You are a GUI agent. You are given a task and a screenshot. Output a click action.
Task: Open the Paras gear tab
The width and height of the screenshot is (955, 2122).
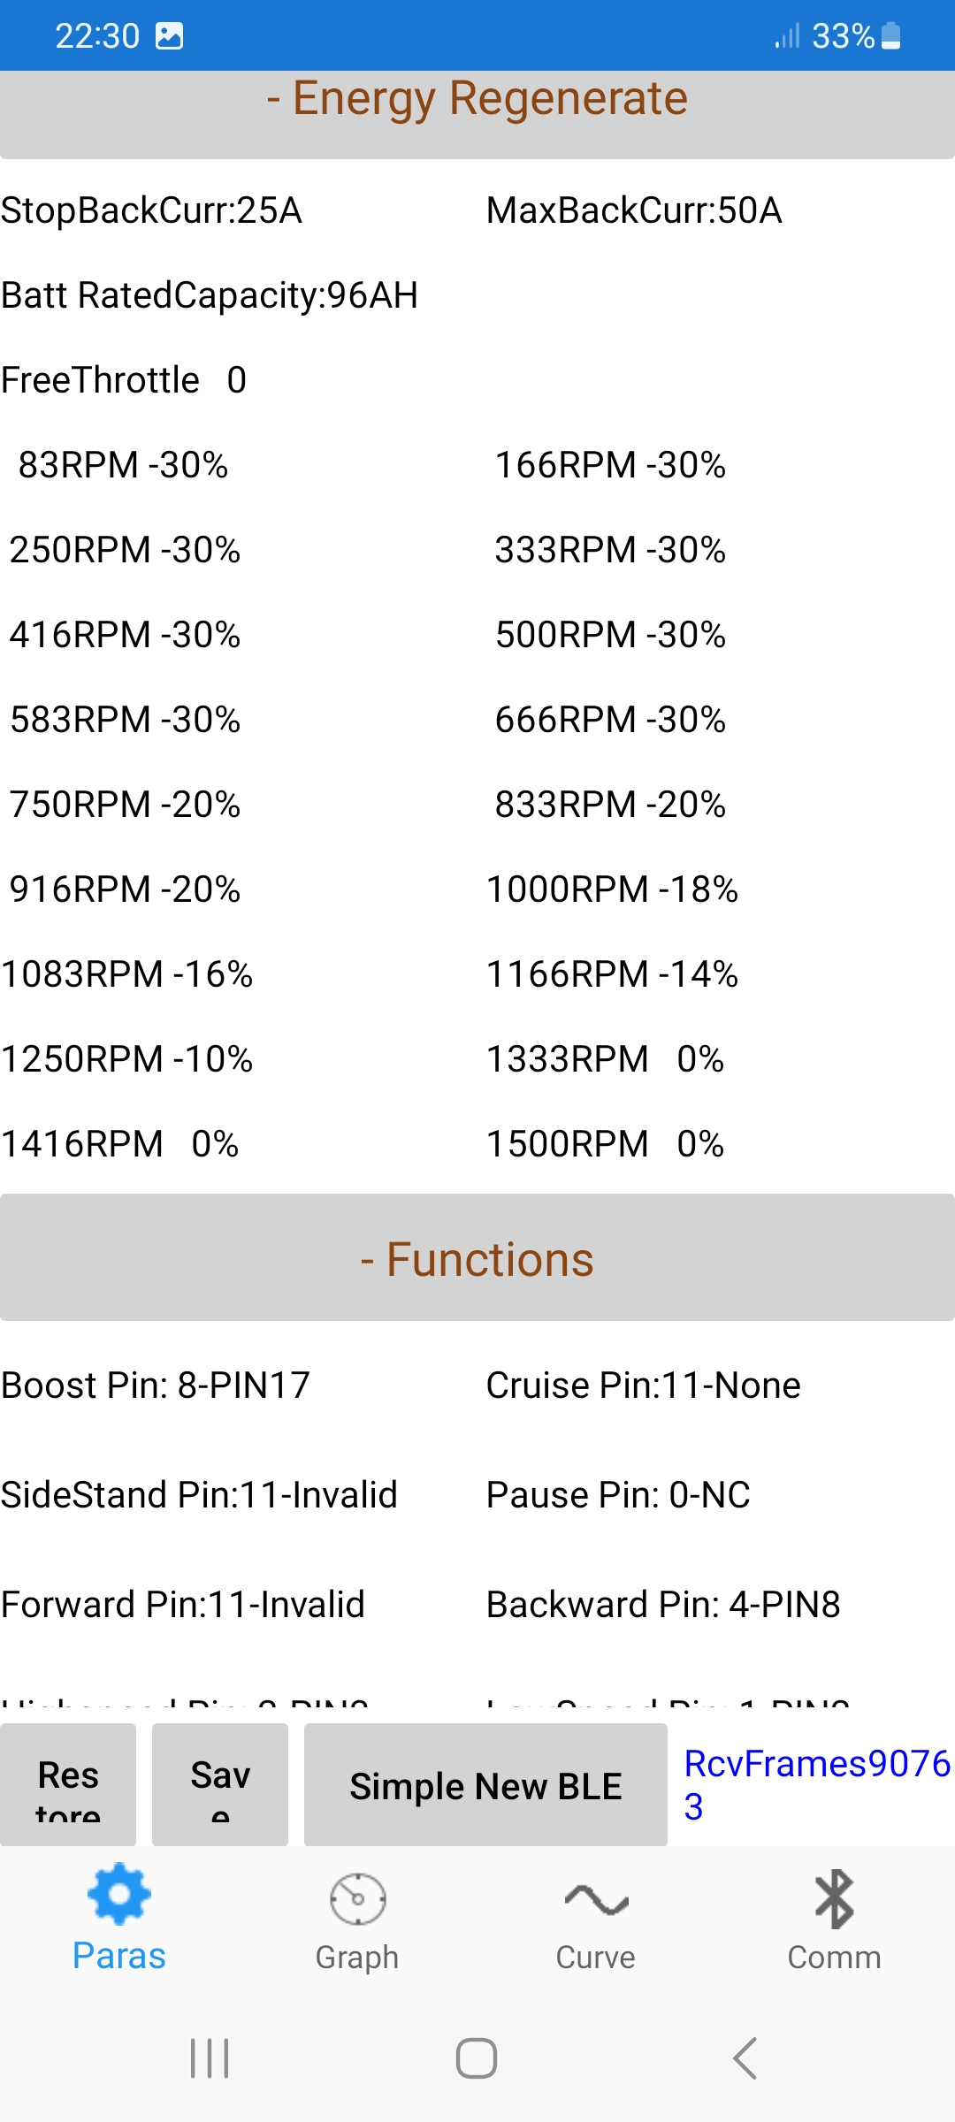coord(119,1919)
